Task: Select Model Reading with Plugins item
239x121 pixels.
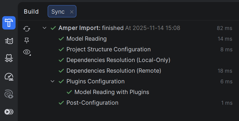Action: (x=111, y=92)
